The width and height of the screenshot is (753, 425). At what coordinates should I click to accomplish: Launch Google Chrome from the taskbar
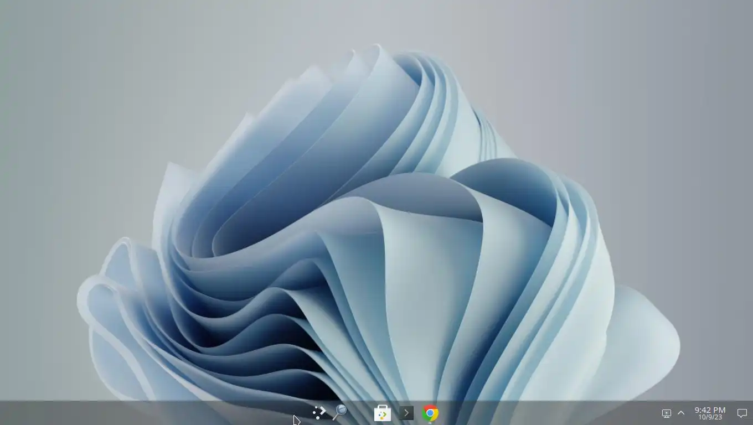[x=430, y=413]
